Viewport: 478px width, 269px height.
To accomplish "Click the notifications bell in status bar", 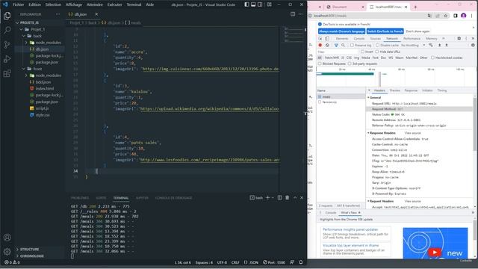I will (301, 262).
